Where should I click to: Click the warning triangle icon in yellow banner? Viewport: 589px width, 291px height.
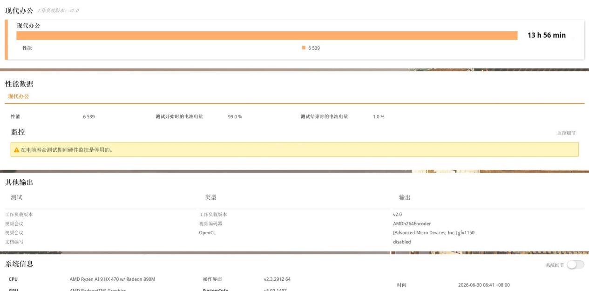pos(17,149)
